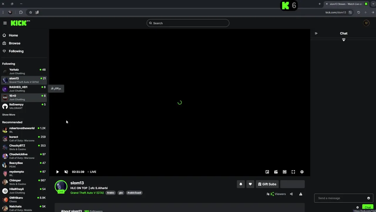Viewport: 376px width, 212px height.
Task: Toggle notification bell for slom13
Action: (241, 184)
